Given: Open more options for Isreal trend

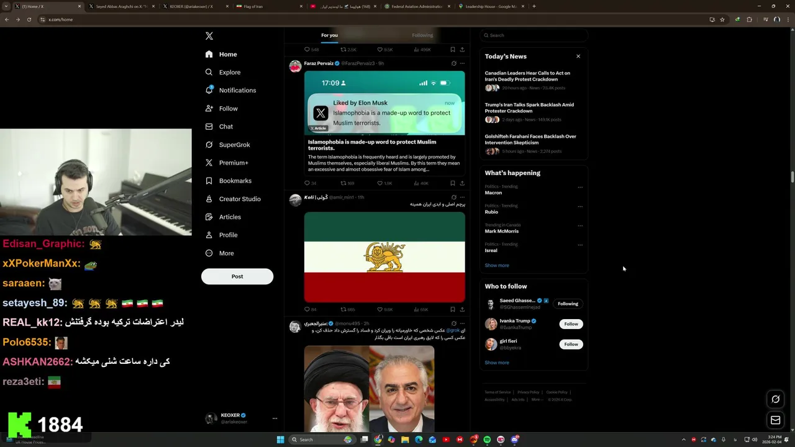Looking at the screenshot, I should tap(580, 245).
